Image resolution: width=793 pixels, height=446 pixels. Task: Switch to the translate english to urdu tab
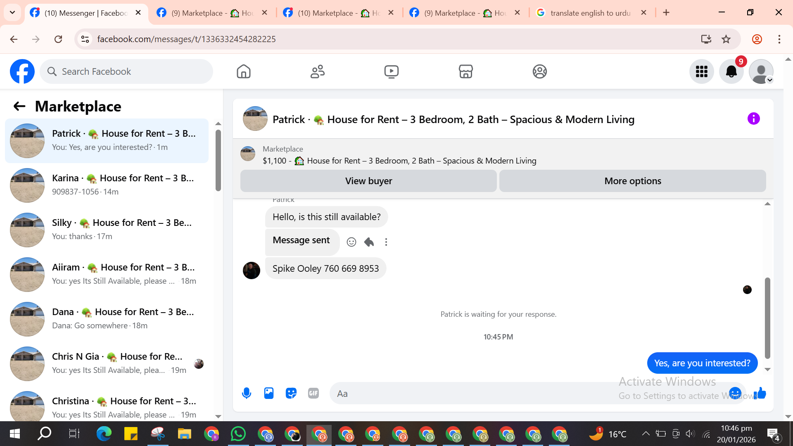pyautogui.click(x=591, y=13)
